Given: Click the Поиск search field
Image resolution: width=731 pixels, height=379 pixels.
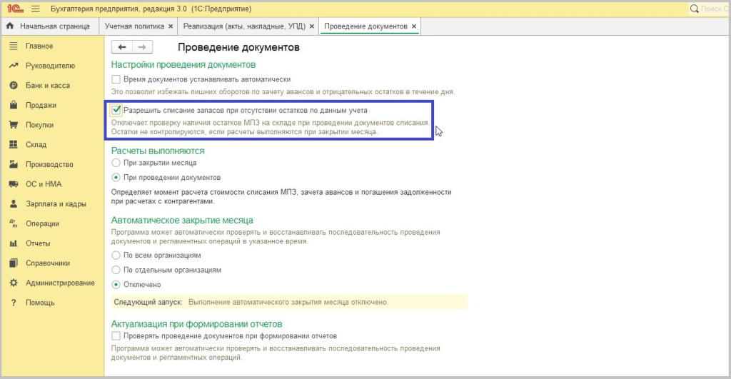Looking at the screenshot, I should point(710,9).
